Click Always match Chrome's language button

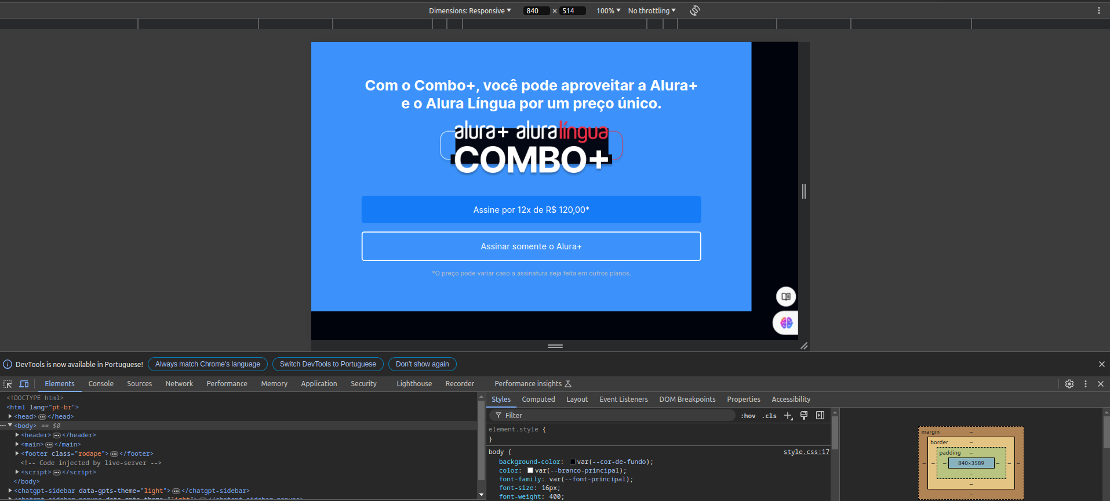pos(208,364)
